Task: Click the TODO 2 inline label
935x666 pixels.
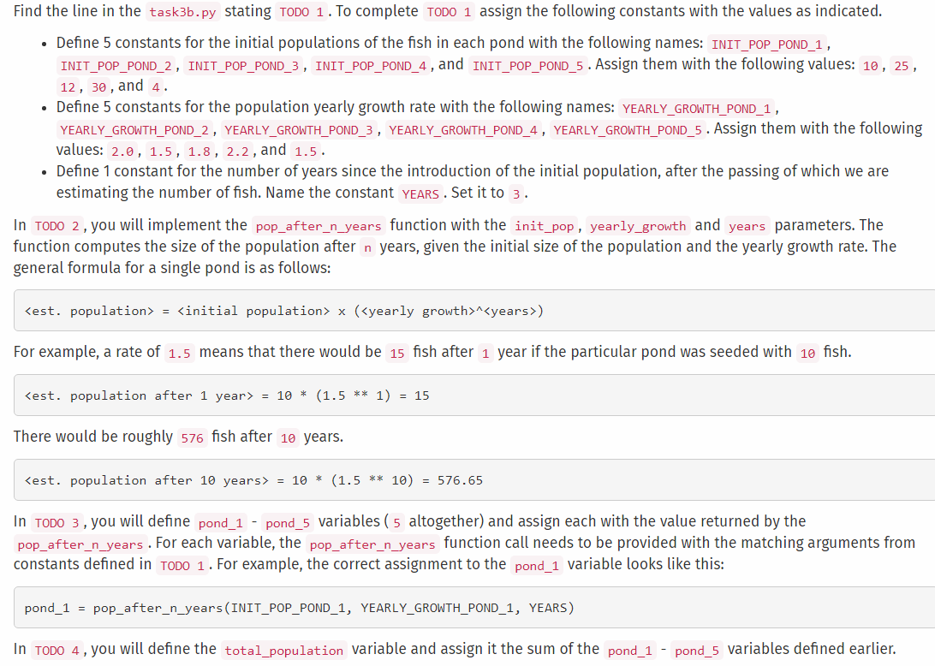Action: (57, 225)
